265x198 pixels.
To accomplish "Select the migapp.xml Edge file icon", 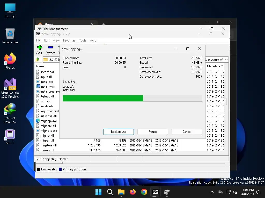I will tap(38, 121).
